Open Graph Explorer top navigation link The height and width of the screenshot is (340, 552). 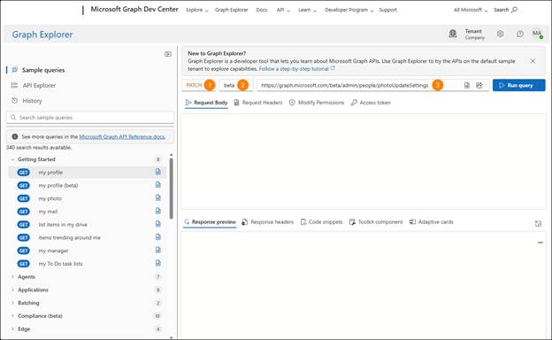[231, 10]
